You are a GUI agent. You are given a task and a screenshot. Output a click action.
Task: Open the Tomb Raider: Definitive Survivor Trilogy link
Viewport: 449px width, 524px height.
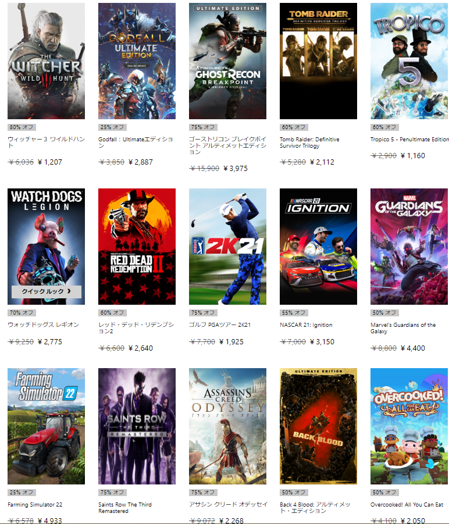pos(309,142)
